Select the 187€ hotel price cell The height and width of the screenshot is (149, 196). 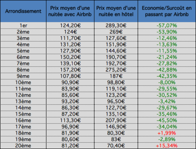[116, 76]
